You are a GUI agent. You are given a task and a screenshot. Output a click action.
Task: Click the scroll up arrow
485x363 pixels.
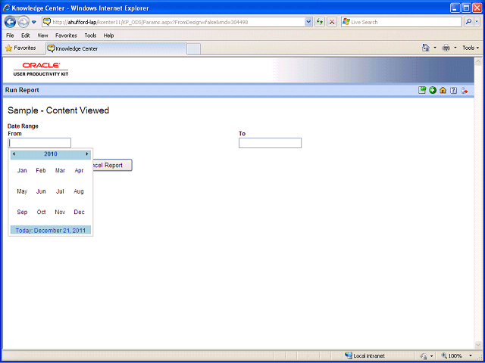478,61
